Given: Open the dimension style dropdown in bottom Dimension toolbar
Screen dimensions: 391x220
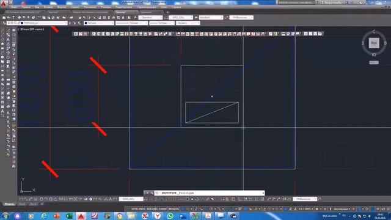Looking at the screenshot, I should [131, 199].
